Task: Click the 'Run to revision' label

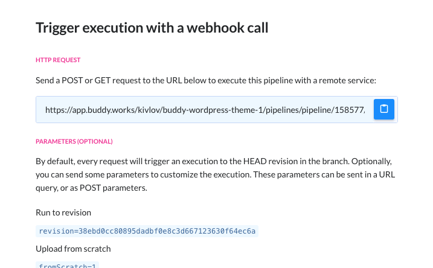Action: pos(63,212)
